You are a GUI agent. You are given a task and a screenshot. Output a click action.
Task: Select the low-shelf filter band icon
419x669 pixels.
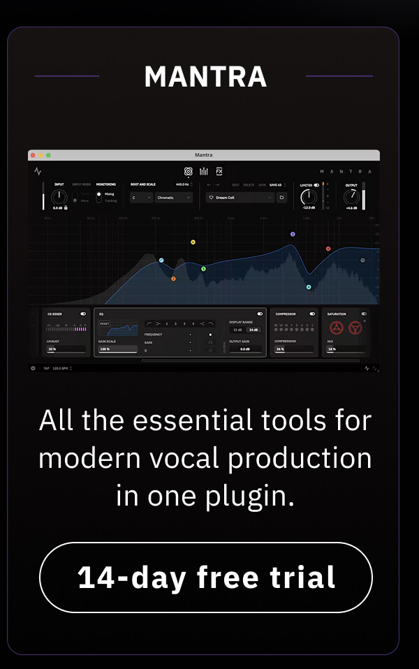pos(158,324)
